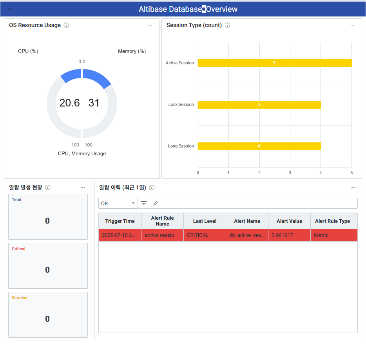Click info icon next to 알람 발생 현황

[x=47, y=187]
